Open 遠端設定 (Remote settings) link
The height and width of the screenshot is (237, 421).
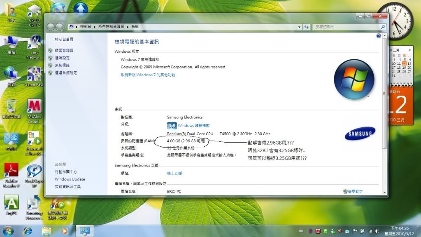point(62,58)
